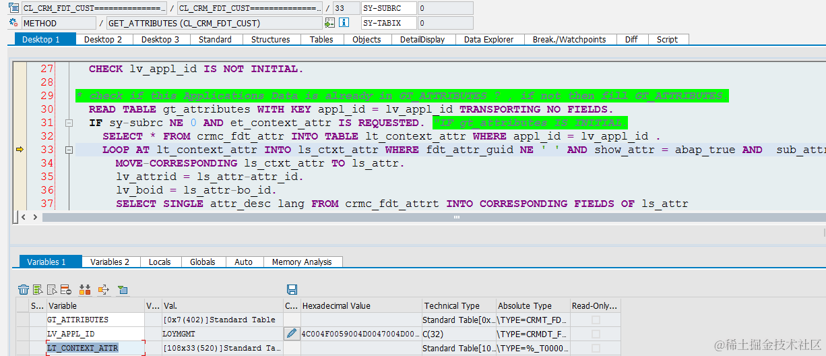
Task: Switch to the Desktop 2 tab
Action: click(x=103, y=39)
